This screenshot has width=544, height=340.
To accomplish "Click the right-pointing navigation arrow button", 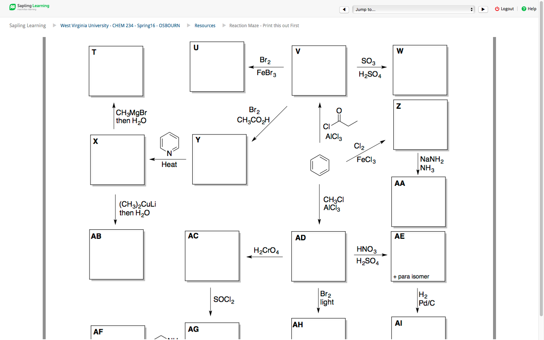I will 483,9.
